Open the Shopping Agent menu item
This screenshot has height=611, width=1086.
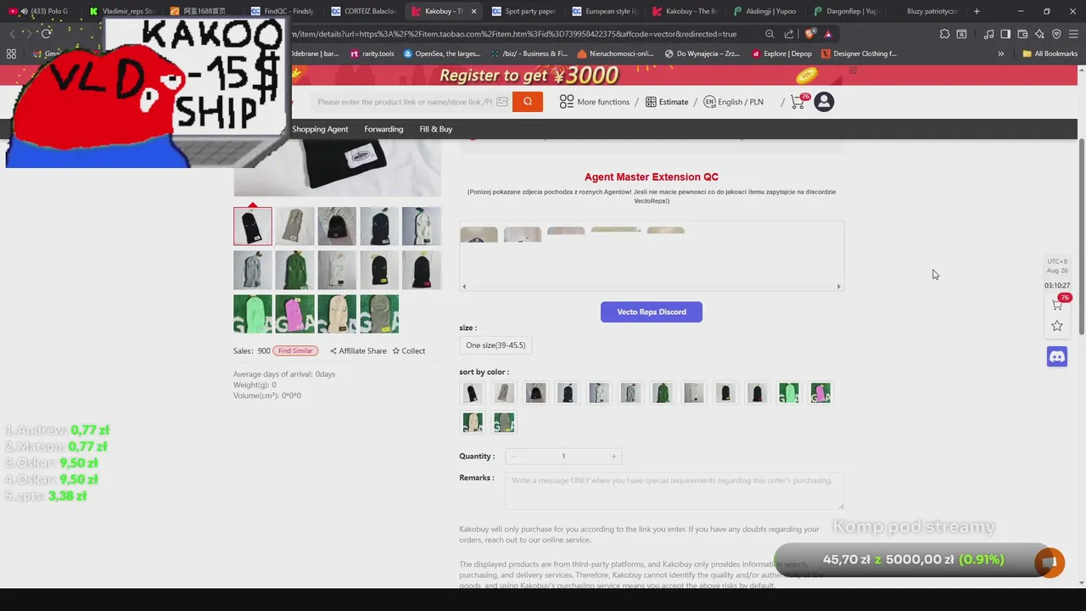click(x=320, y=129)
